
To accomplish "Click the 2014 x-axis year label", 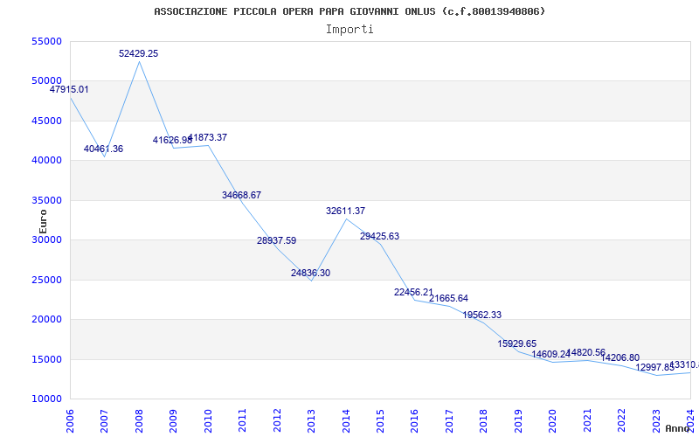I will [346, 421].
